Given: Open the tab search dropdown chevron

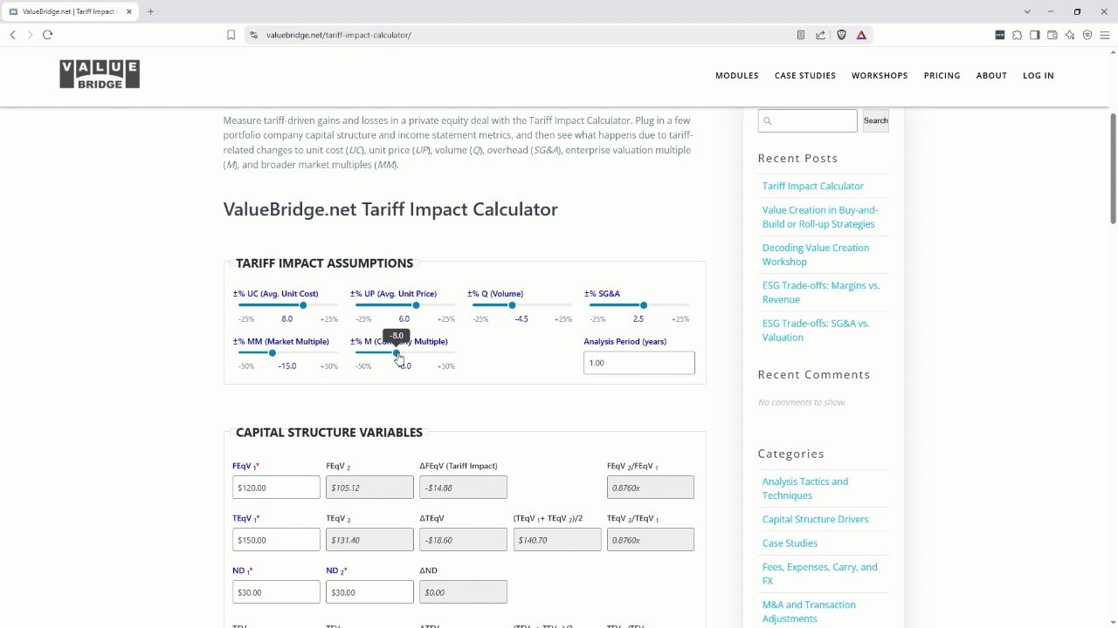Looking at the screenshot, I should pyautogui.click(x=1027, y=11).
